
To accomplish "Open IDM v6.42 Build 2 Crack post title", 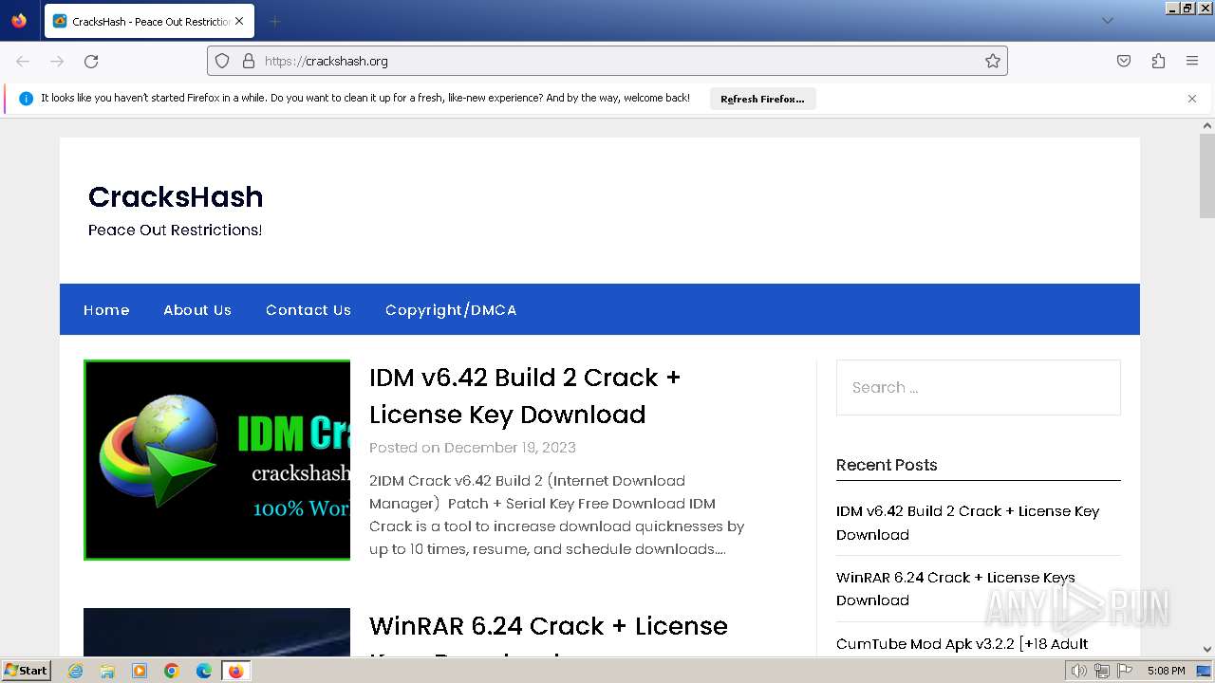I will (x=525, y=396).
